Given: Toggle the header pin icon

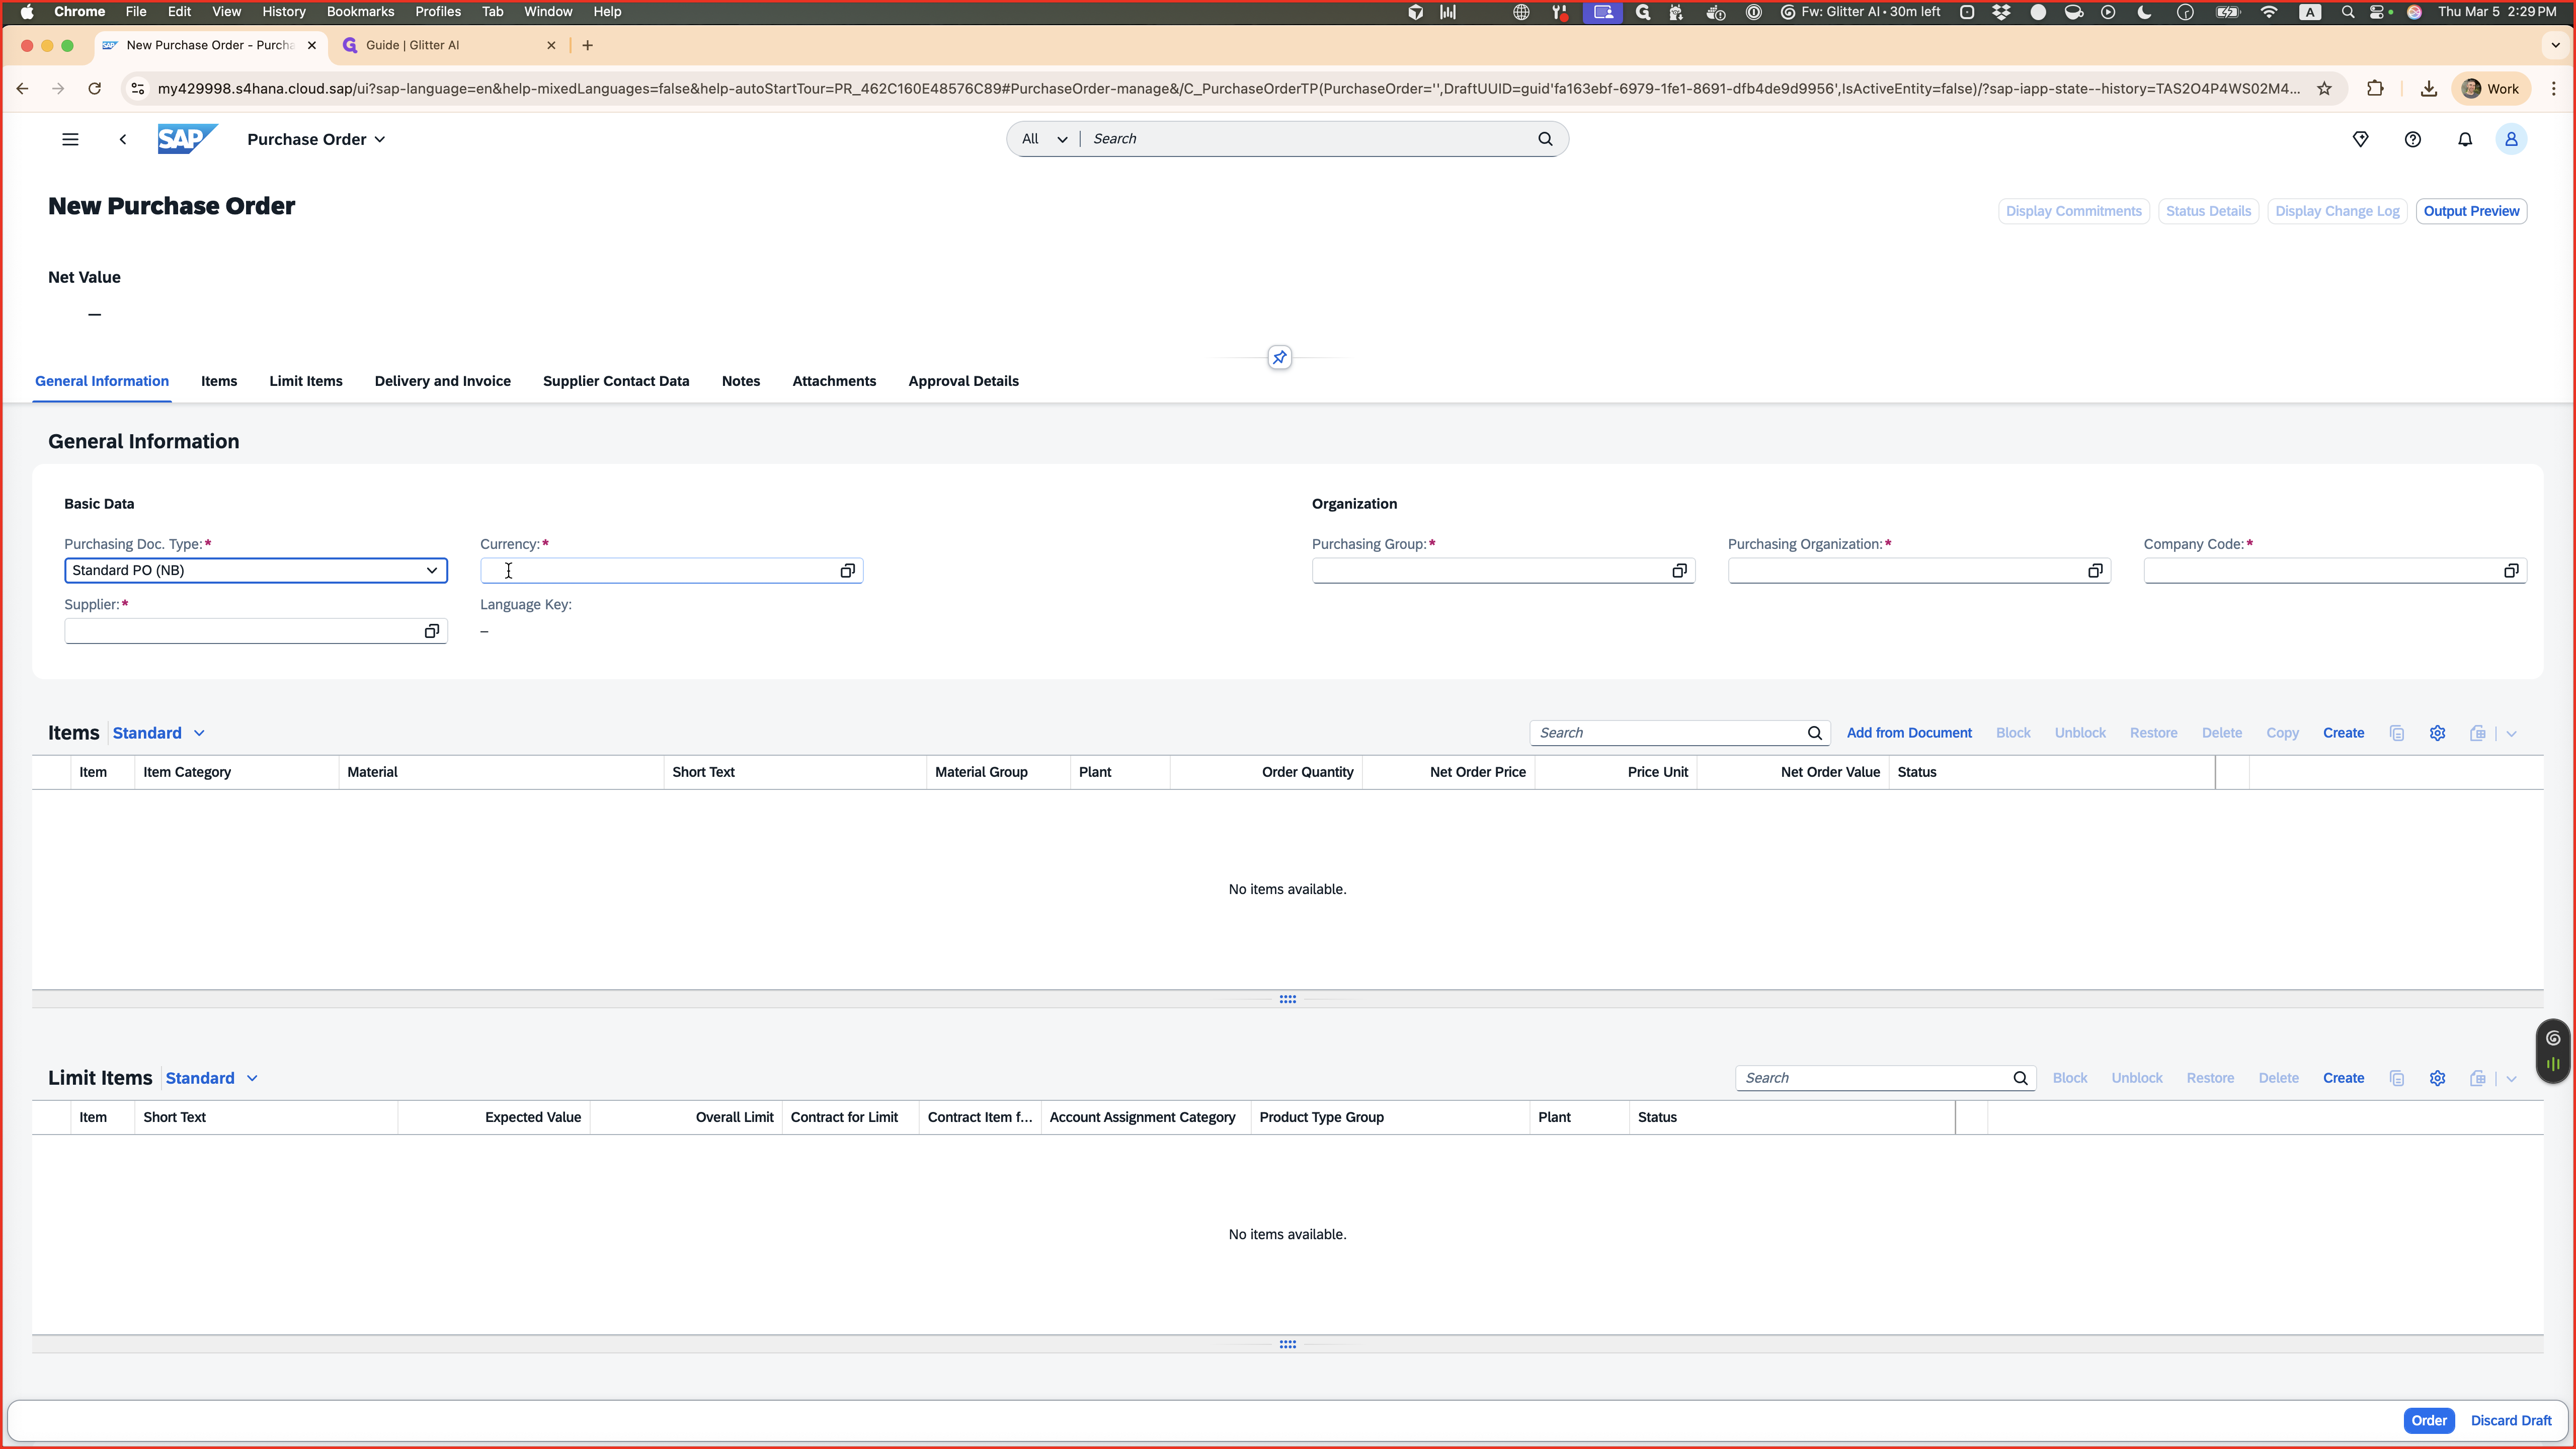Looking at the screenshot, I should click(1279, 357).
